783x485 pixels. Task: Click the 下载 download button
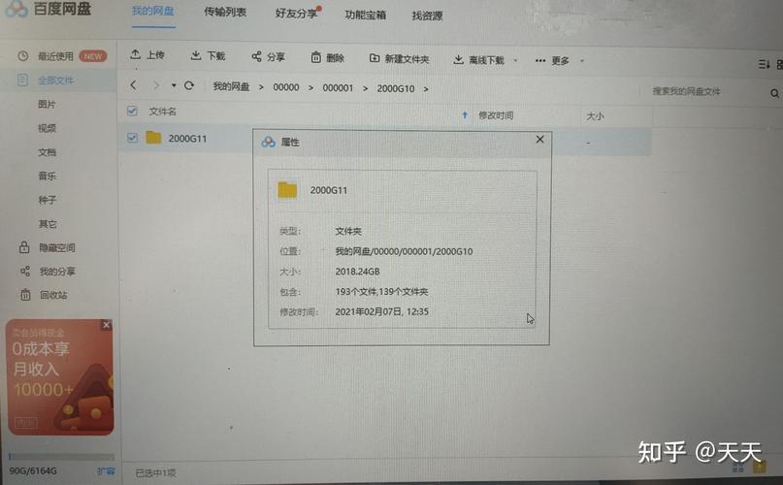tap(208, 55)
